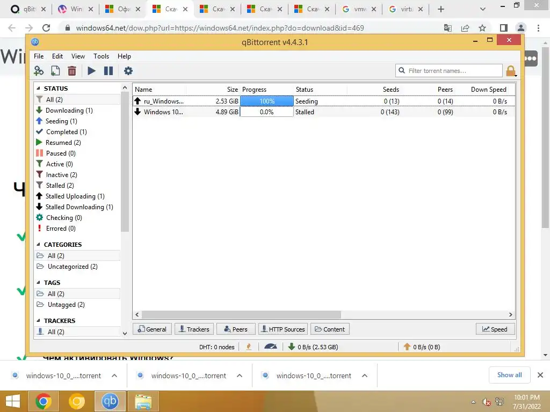The image size is (550, 412).
Task: Open File Explorer from the taskbar
Action: [x=143, y=401]
